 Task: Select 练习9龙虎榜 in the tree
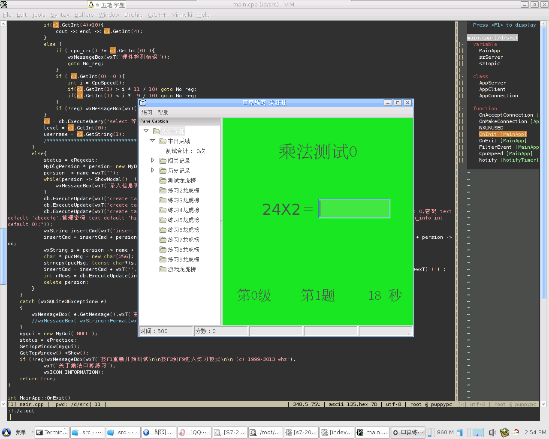coord(183,259)
